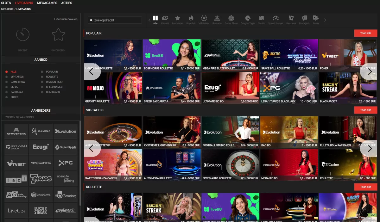
Task: Filter by XPG provider logo in sidebar
Action: 66,163
